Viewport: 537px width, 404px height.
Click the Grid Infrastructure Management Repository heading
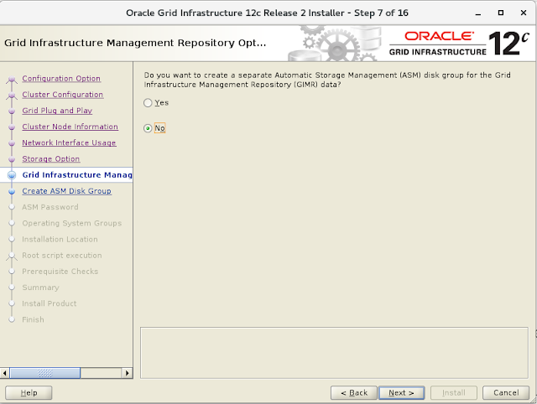click(135, 43)
